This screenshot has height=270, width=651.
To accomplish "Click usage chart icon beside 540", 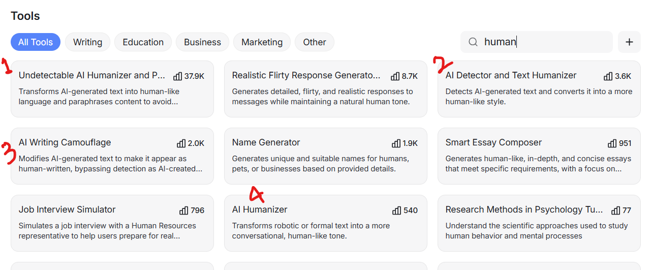I will point(396,211).
